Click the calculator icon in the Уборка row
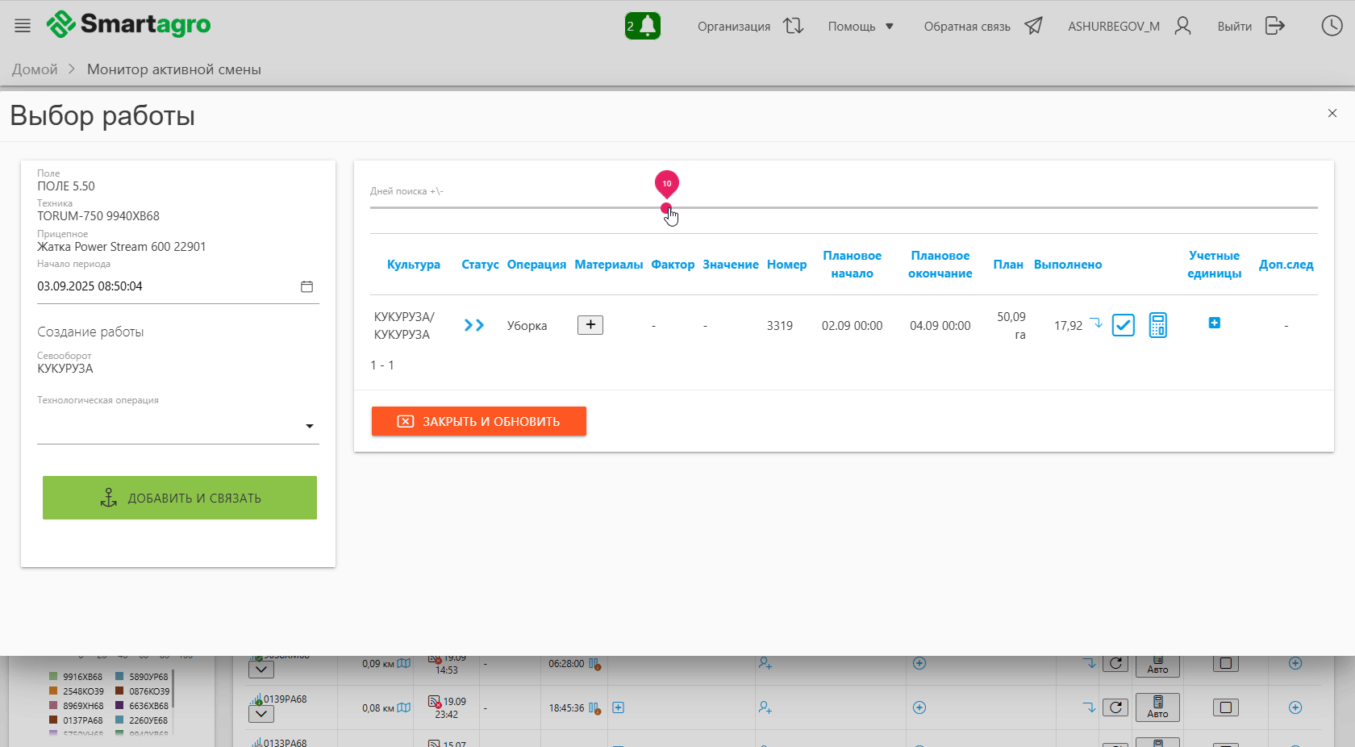The height and width of the screenshot is (747, 1355). tap(1157, 325)
